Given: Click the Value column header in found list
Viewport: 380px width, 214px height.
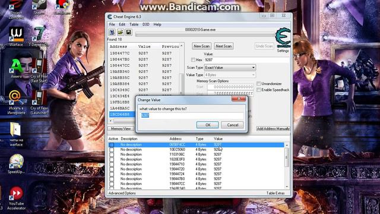Looking at the screenshot, I should pyautogui.click(x=144, y=46).
